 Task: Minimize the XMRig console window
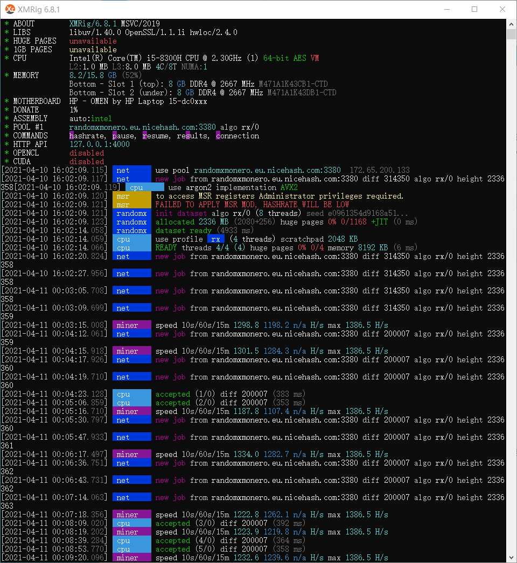click(x=447, y=9)
